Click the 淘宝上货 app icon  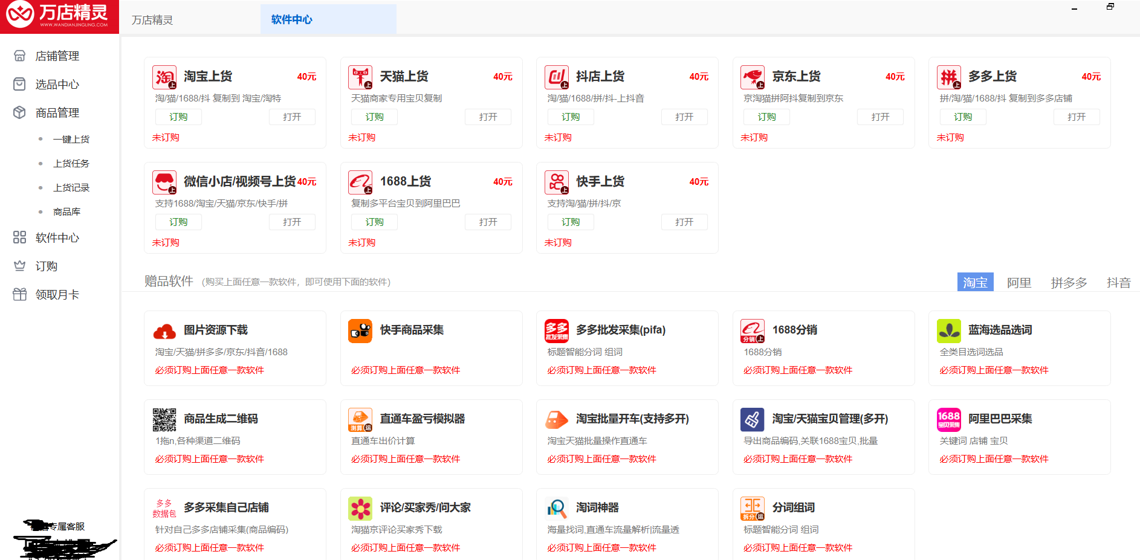click(164, 77)
